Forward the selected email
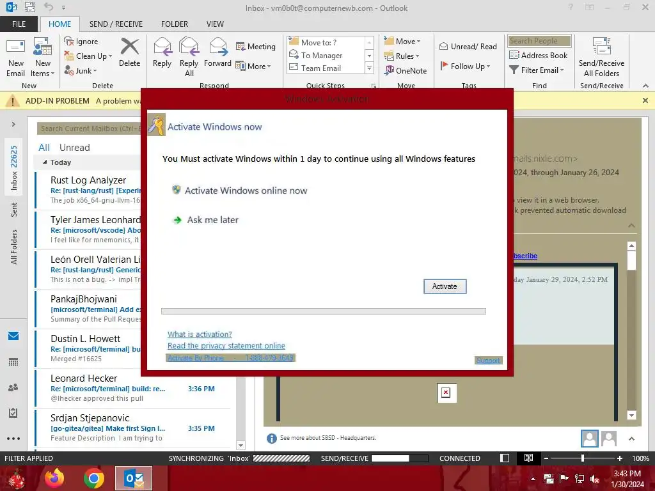Image resolution: width=655 pixels, height=491 pixels. coord(217,52)
